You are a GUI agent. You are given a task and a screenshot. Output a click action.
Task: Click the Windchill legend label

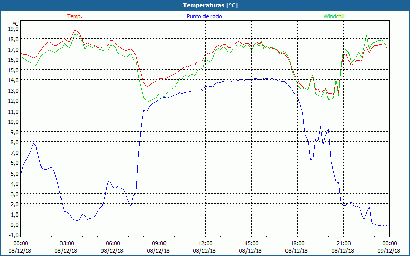pos(334,16)
